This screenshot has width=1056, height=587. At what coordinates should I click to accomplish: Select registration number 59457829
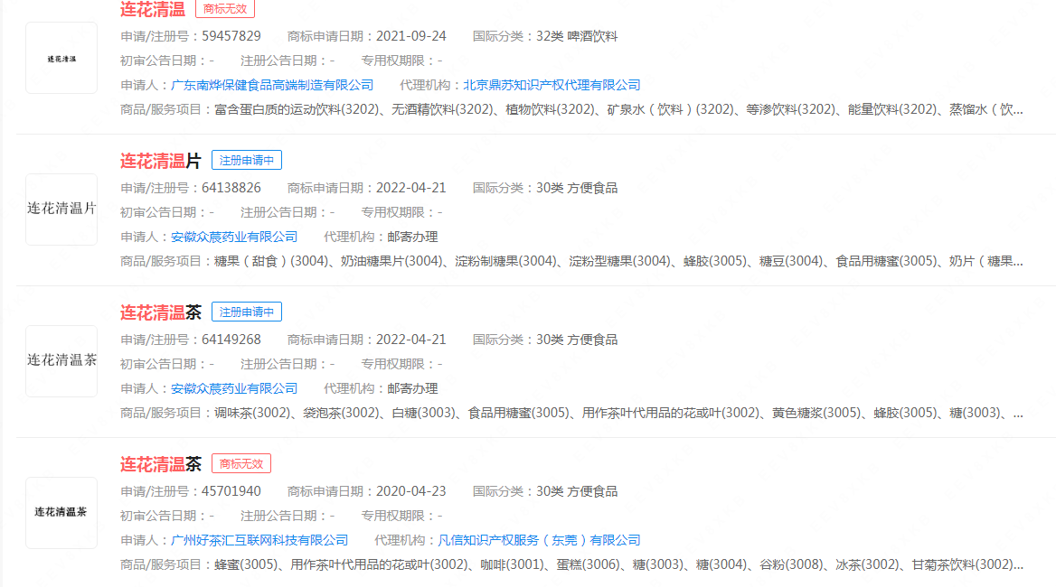coord(231,36)
